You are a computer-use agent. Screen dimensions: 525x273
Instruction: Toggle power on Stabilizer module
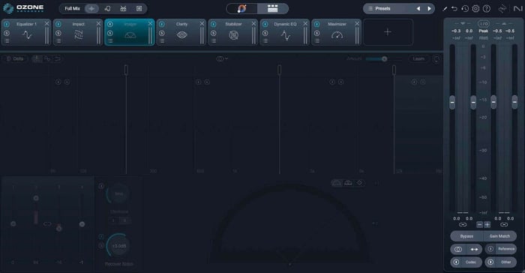click(x=214, y=24)
